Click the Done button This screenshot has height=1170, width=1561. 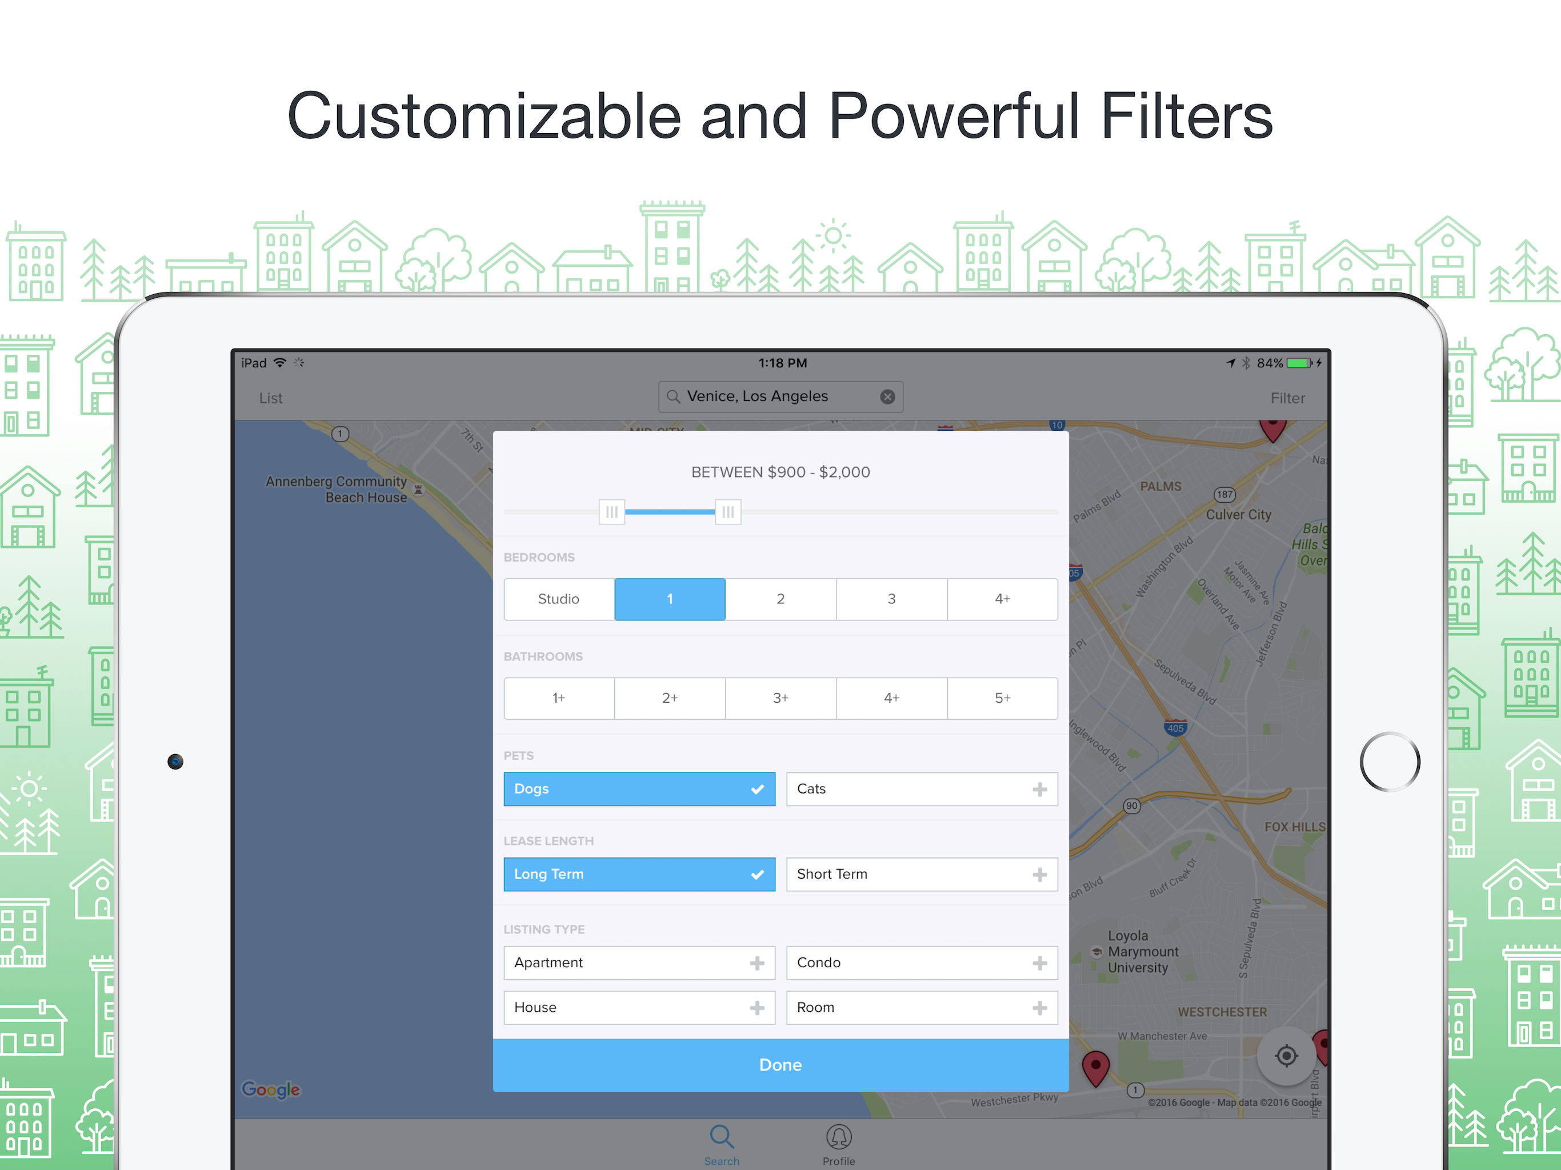coord(781,1065)
